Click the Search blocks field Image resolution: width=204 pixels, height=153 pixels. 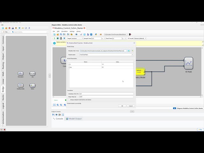pos(29,32)
